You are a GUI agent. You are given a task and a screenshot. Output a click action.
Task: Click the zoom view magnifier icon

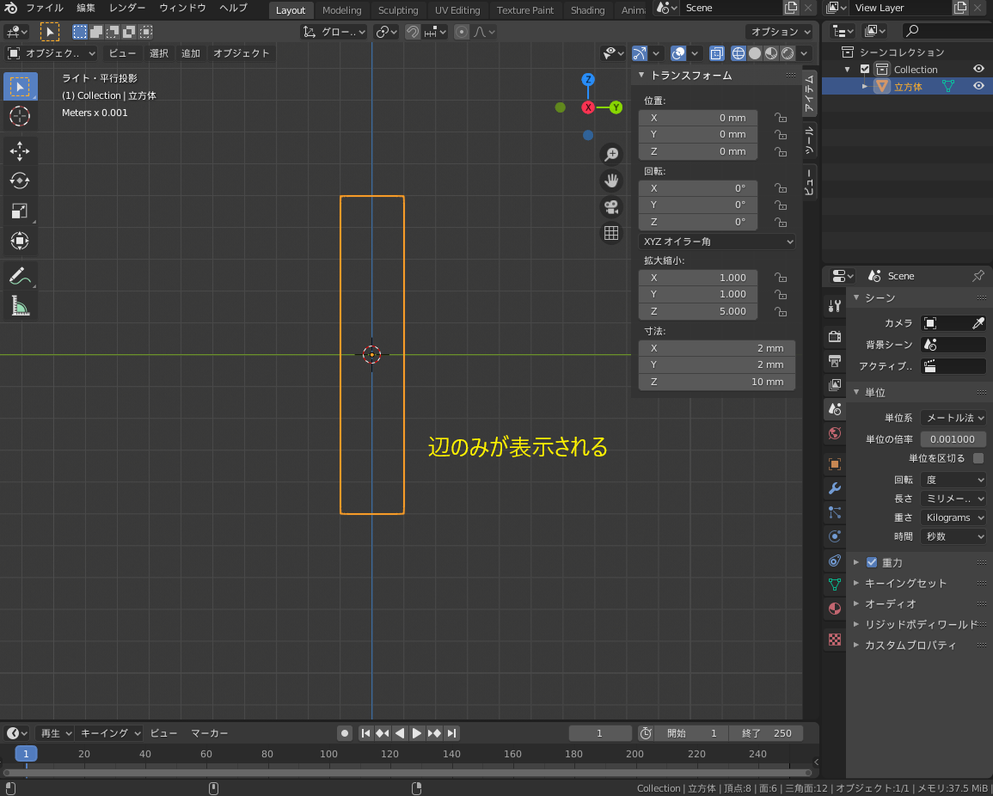tap(611, 155)
